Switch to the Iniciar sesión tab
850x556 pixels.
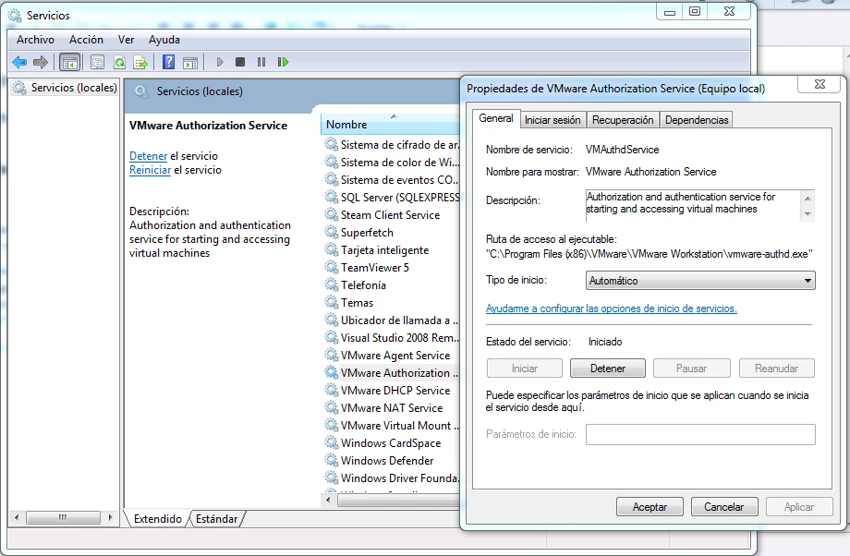[552, 120]
